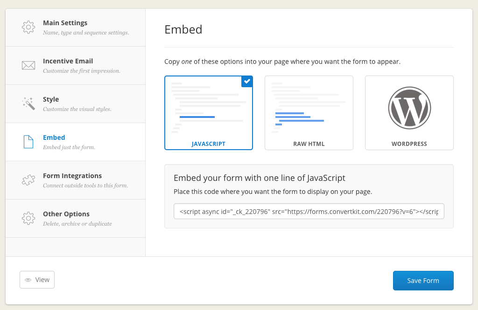Click 'Embed just the form.' text

(69, 147)
